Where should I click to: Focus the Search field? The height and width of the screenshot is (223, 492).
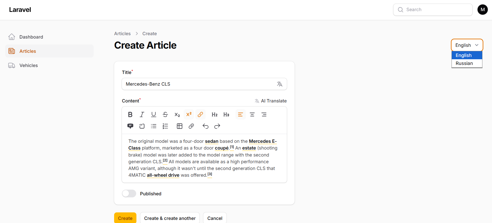433,10
